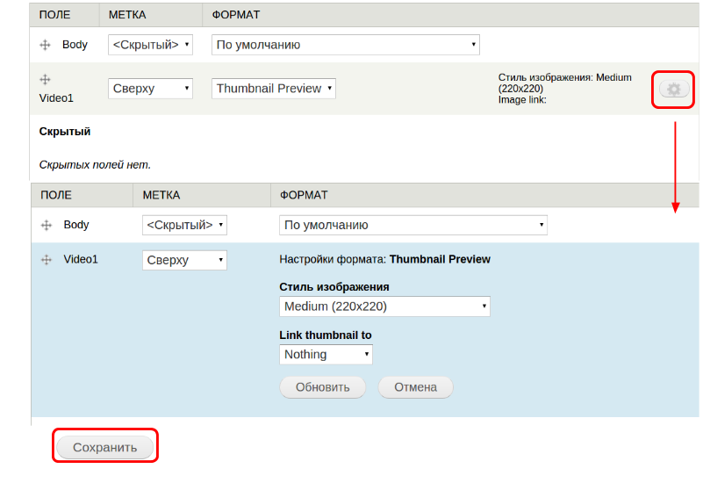Expand the Video1 'Сверху' label dropdown in upper table
The width and height of the screenshot is (703, 483).
coord(150,89)
